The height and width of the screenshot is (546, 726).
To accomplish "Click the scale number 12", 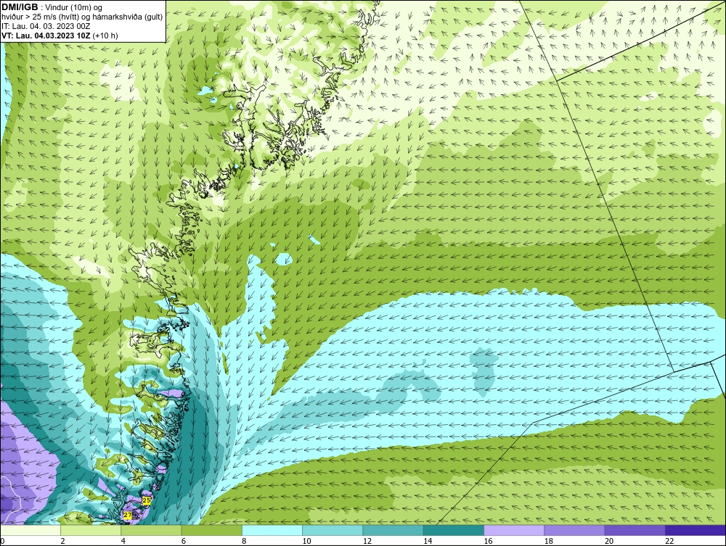I will click(x=367, y=541).
